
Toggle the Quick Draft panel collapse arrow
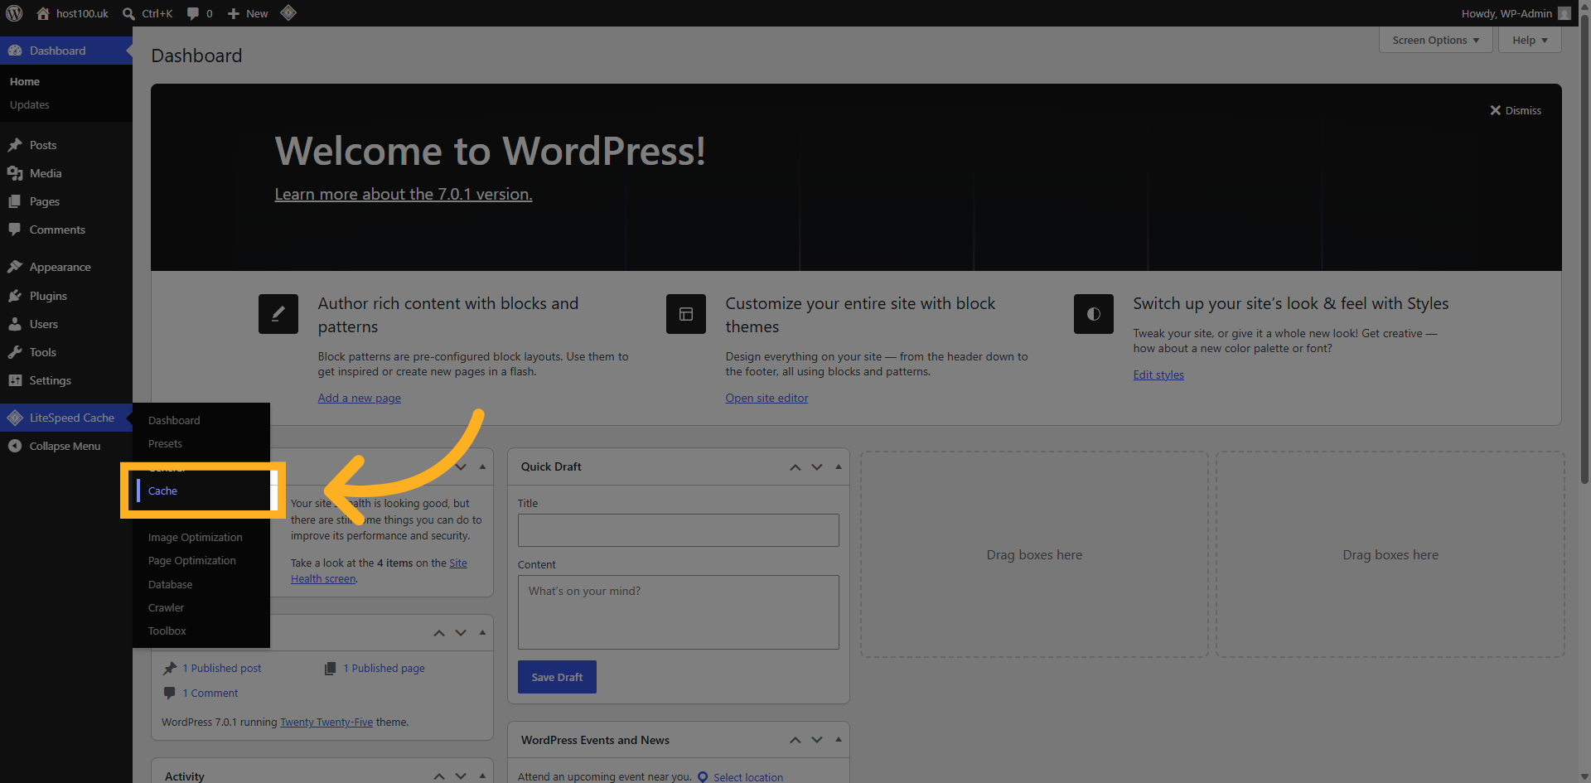coord(839,467)
